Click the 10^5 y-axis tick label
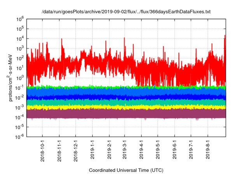Screen dimensions: 249x174 20,29
